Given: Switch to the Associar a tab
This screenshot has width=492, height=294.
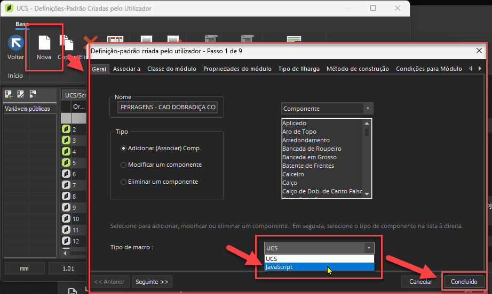Looking at the screenshot, I should (126, 69).
